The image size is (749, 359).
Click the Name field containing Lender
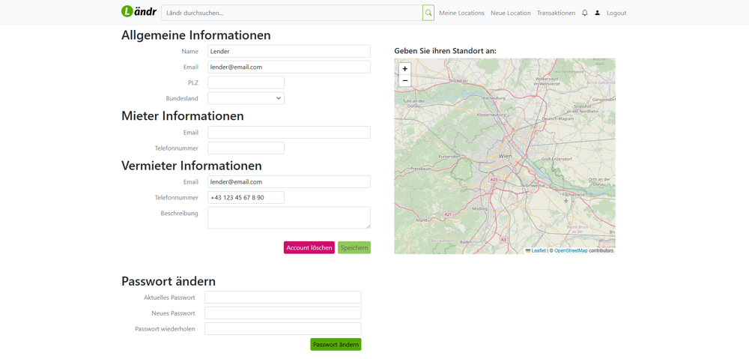289,51
